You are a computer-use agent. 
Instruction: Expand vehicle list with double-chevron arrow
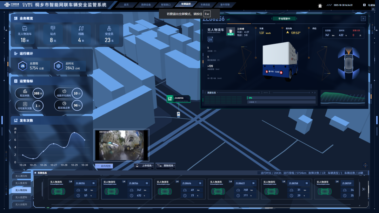(364, 189)
